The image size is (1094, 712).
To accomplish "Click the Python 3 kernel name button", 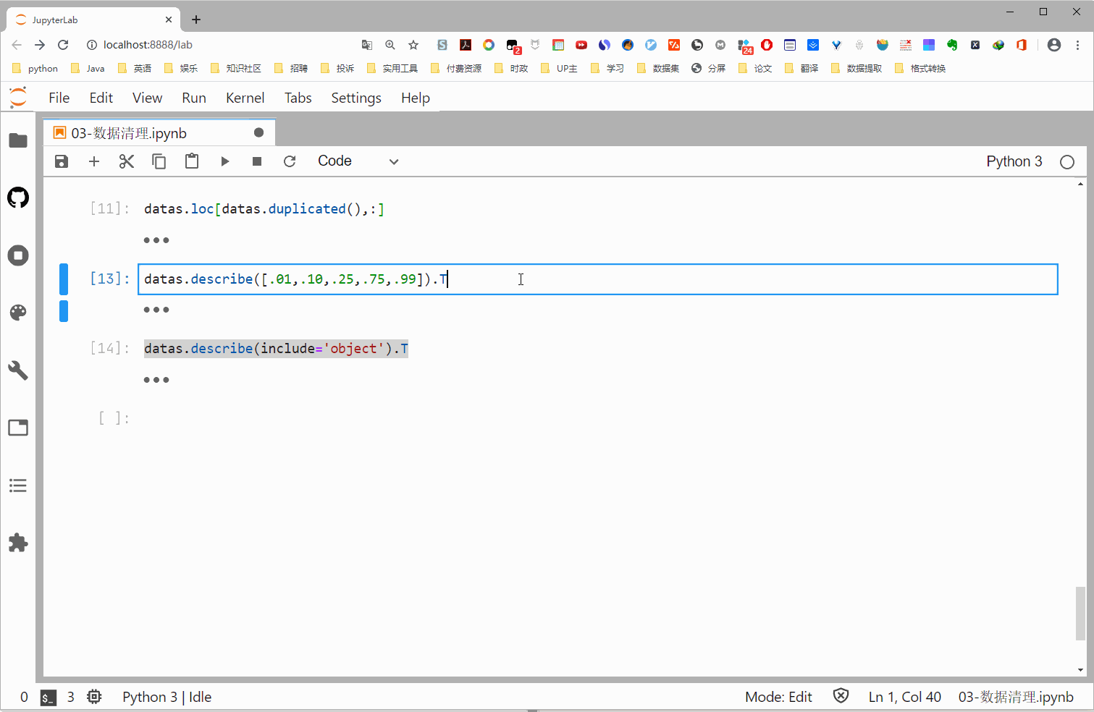I will point(1014,161).
